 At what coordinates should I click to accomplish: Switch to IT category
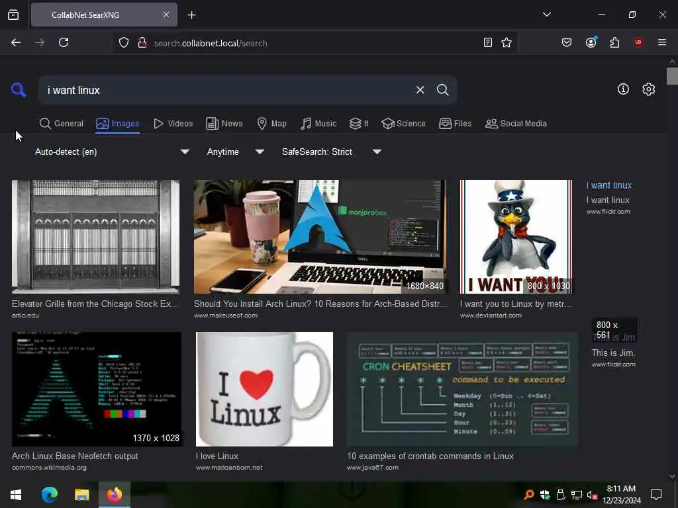[359, 124]
